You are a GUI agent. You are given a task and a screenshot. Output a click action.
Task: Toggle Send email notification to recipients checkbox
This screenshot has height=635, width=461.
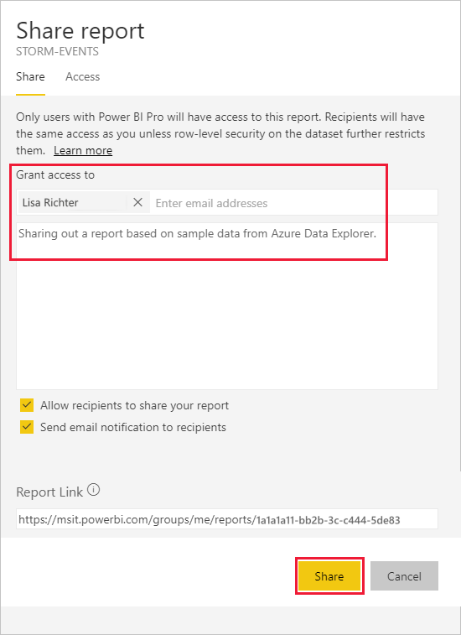point(27,427)
